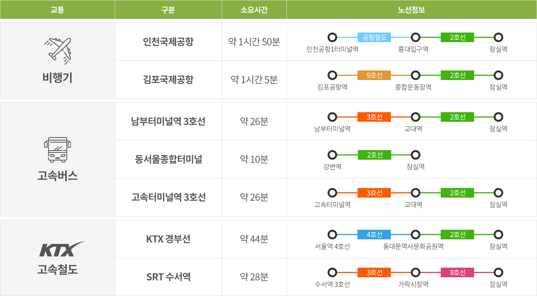Click the 동서울종합터미널 row label

click(x=168, y=159)
